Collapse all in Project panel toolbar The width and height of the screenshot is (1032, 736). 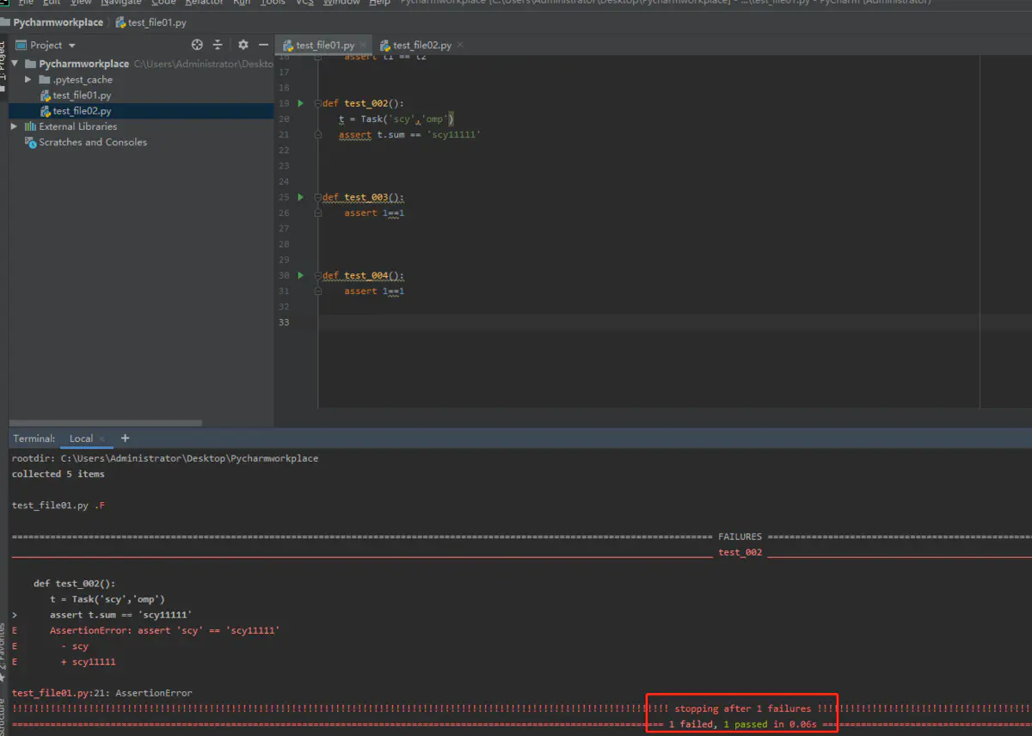point(218,45)
